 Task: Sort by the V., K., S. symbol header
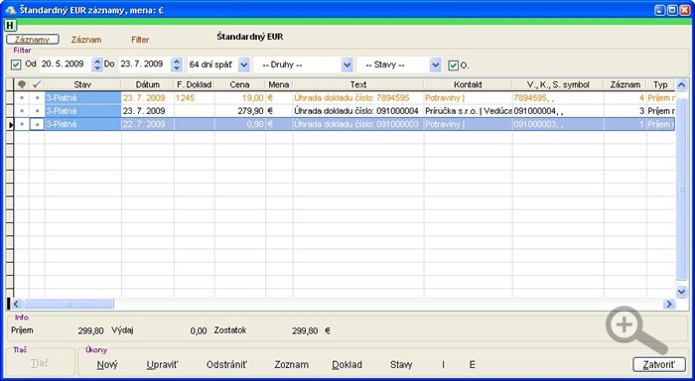point(558,84)
